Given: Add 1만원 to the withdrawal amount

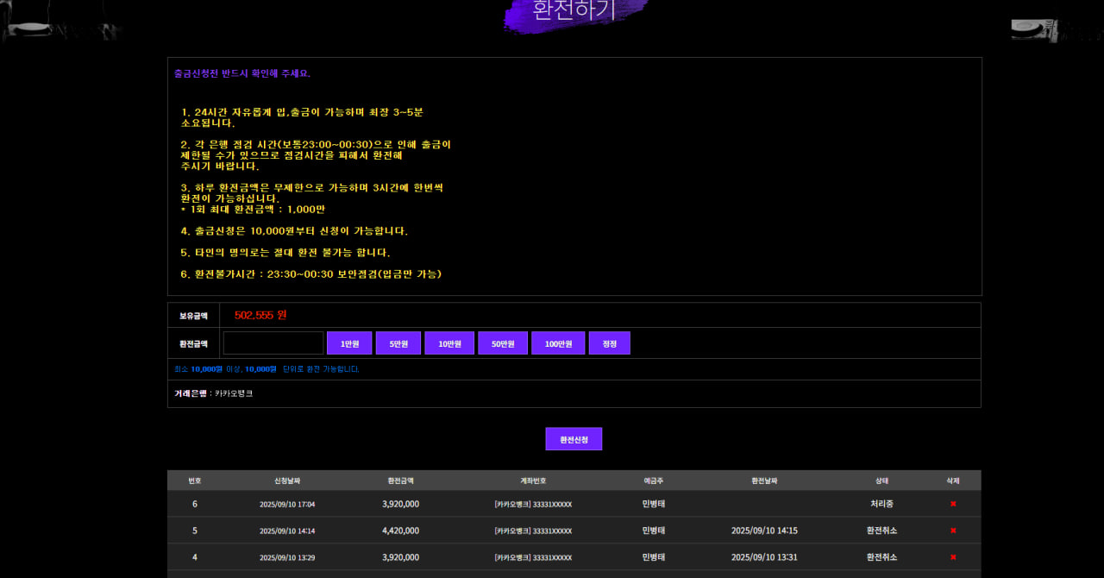Looking at the screenshot, I should [349, 343].
